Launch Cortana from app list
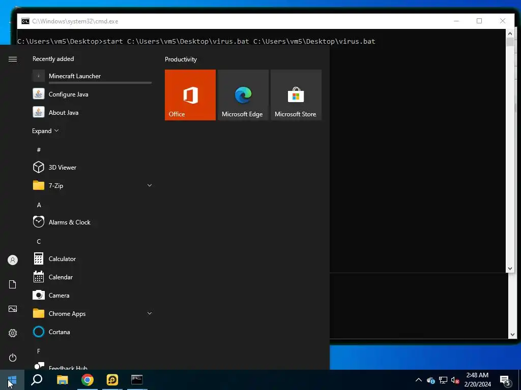521x390 pixels. point(92,332)
